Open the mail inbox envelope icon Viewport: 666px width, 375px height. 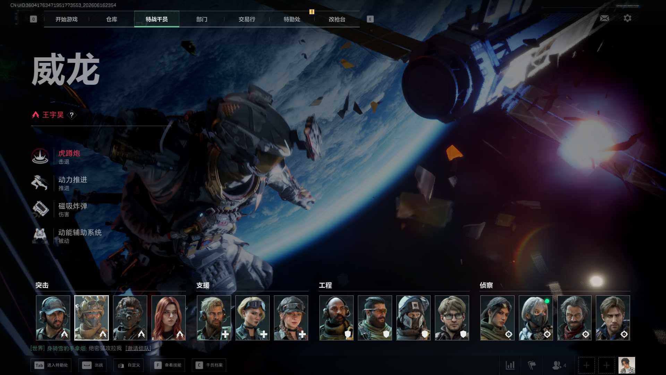click(604, 18)
